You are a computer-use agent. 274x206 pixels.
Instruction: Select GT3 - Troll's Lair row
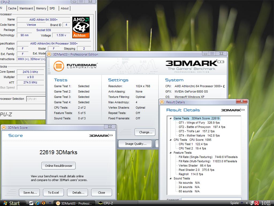pyautogui.click(x=196, y=131)
